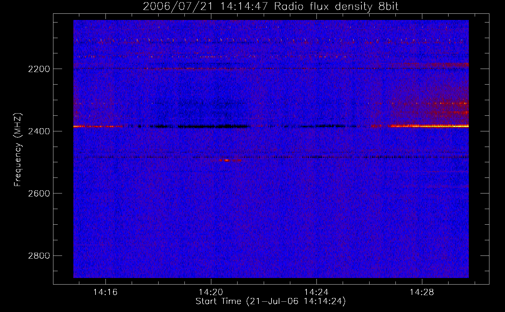Click the 14:20 time tick label

coord(211,292)
